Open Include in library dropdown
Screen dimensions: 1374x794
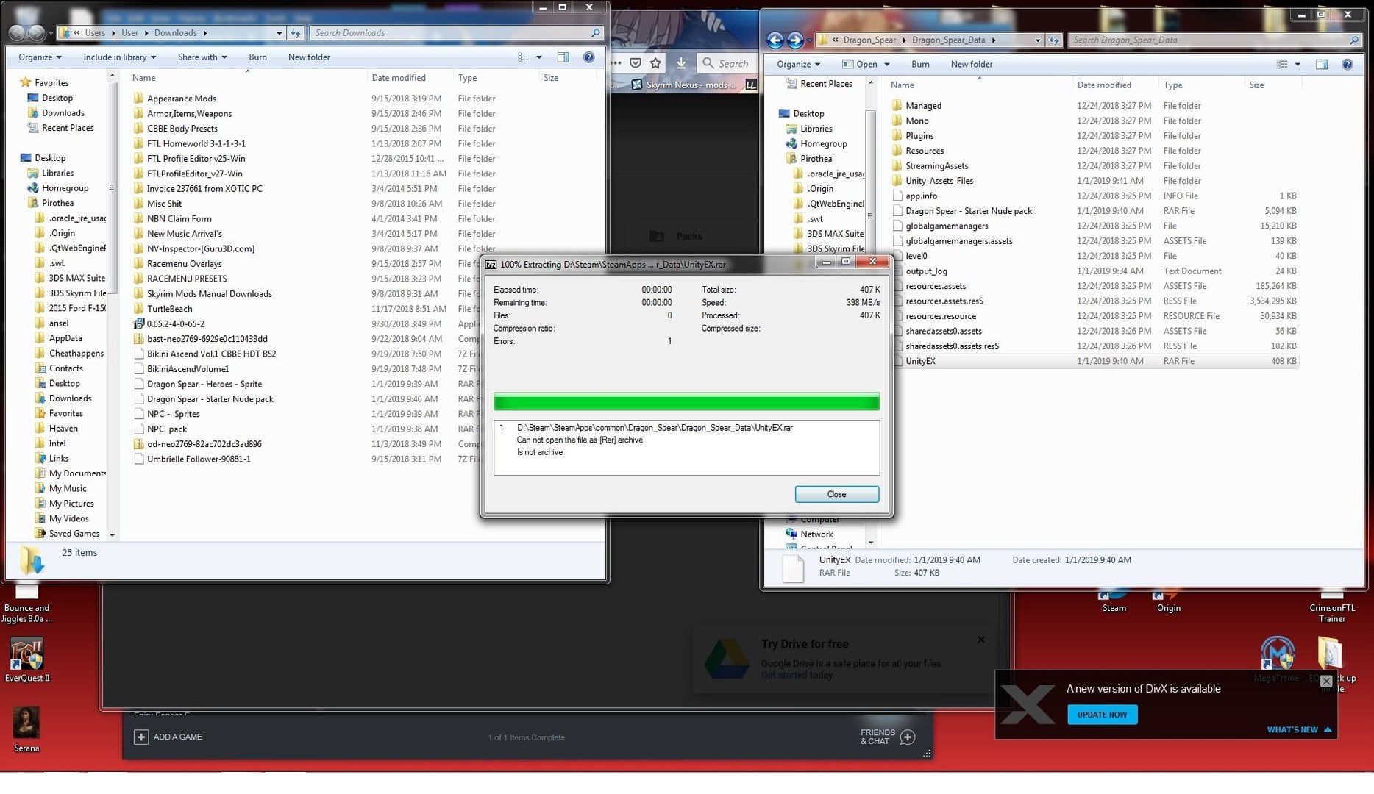(x=119, y=57)
